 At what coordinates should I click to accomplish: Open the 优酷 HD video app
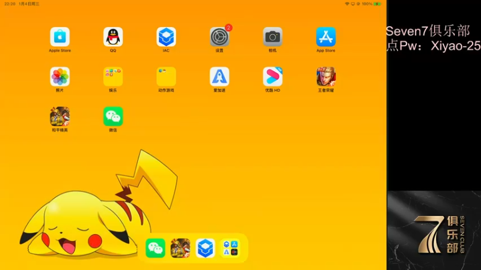tap(272, 77)
